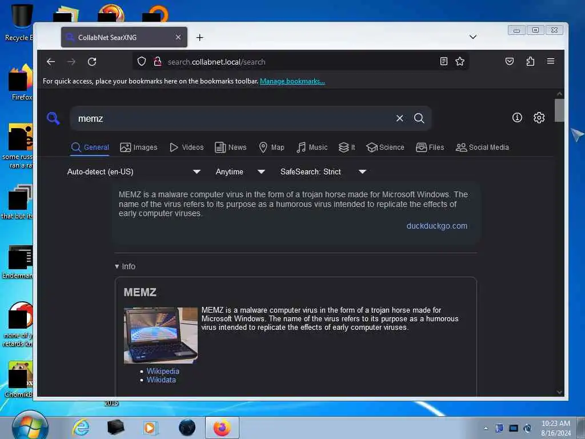Click the scrollbar down arrow
The height and width of the screenshot is (439, 585).
point(559,392)
